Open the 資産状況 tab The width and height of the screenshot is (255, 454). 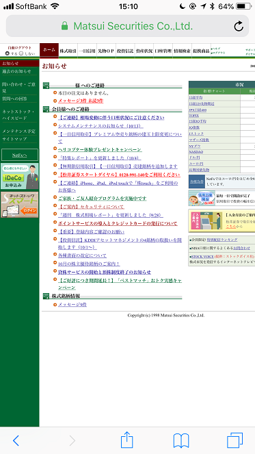point(144,51)
